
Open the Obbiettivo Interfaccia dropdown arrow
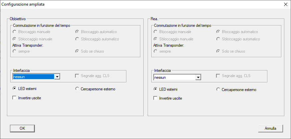[x=57, y=77]
